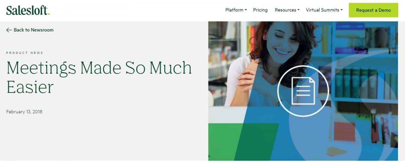Open the Platform menu

[x=236, y=10]
